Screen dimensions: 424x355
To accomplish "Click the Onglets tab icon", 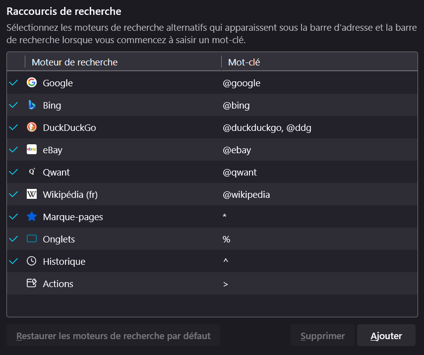I will coord(32,239).
